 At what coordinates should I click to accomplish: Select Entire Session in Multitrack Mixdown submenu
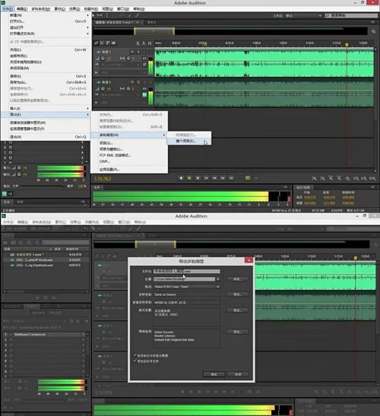[x=188, y=141]
